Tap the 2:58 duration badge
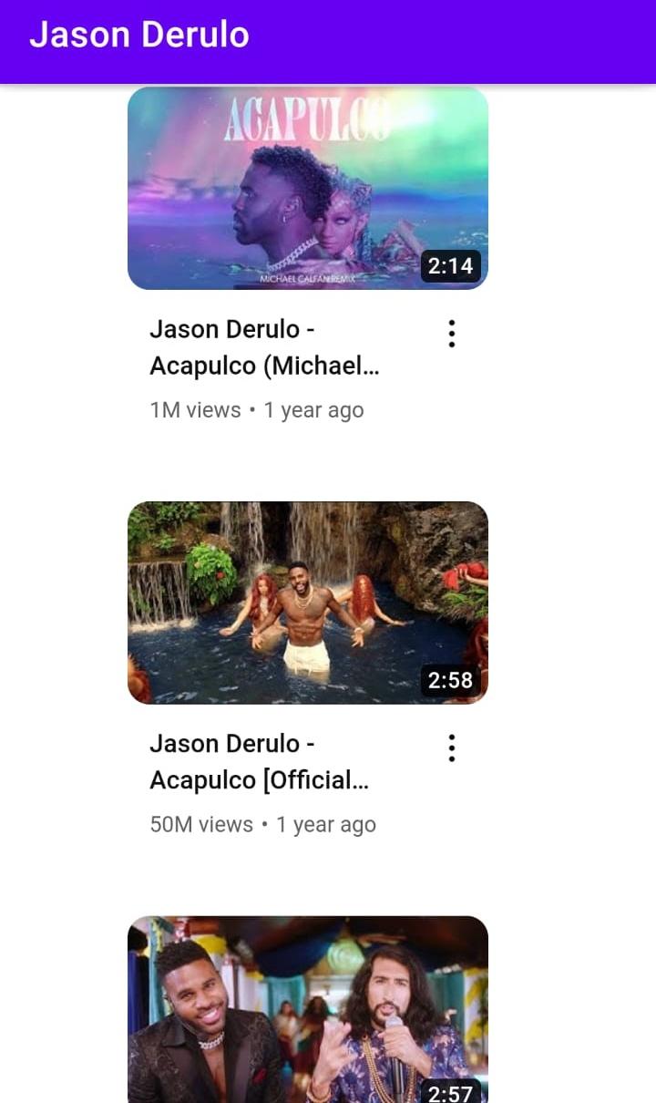Screen dimensions: 656x1103 [450, 680]
